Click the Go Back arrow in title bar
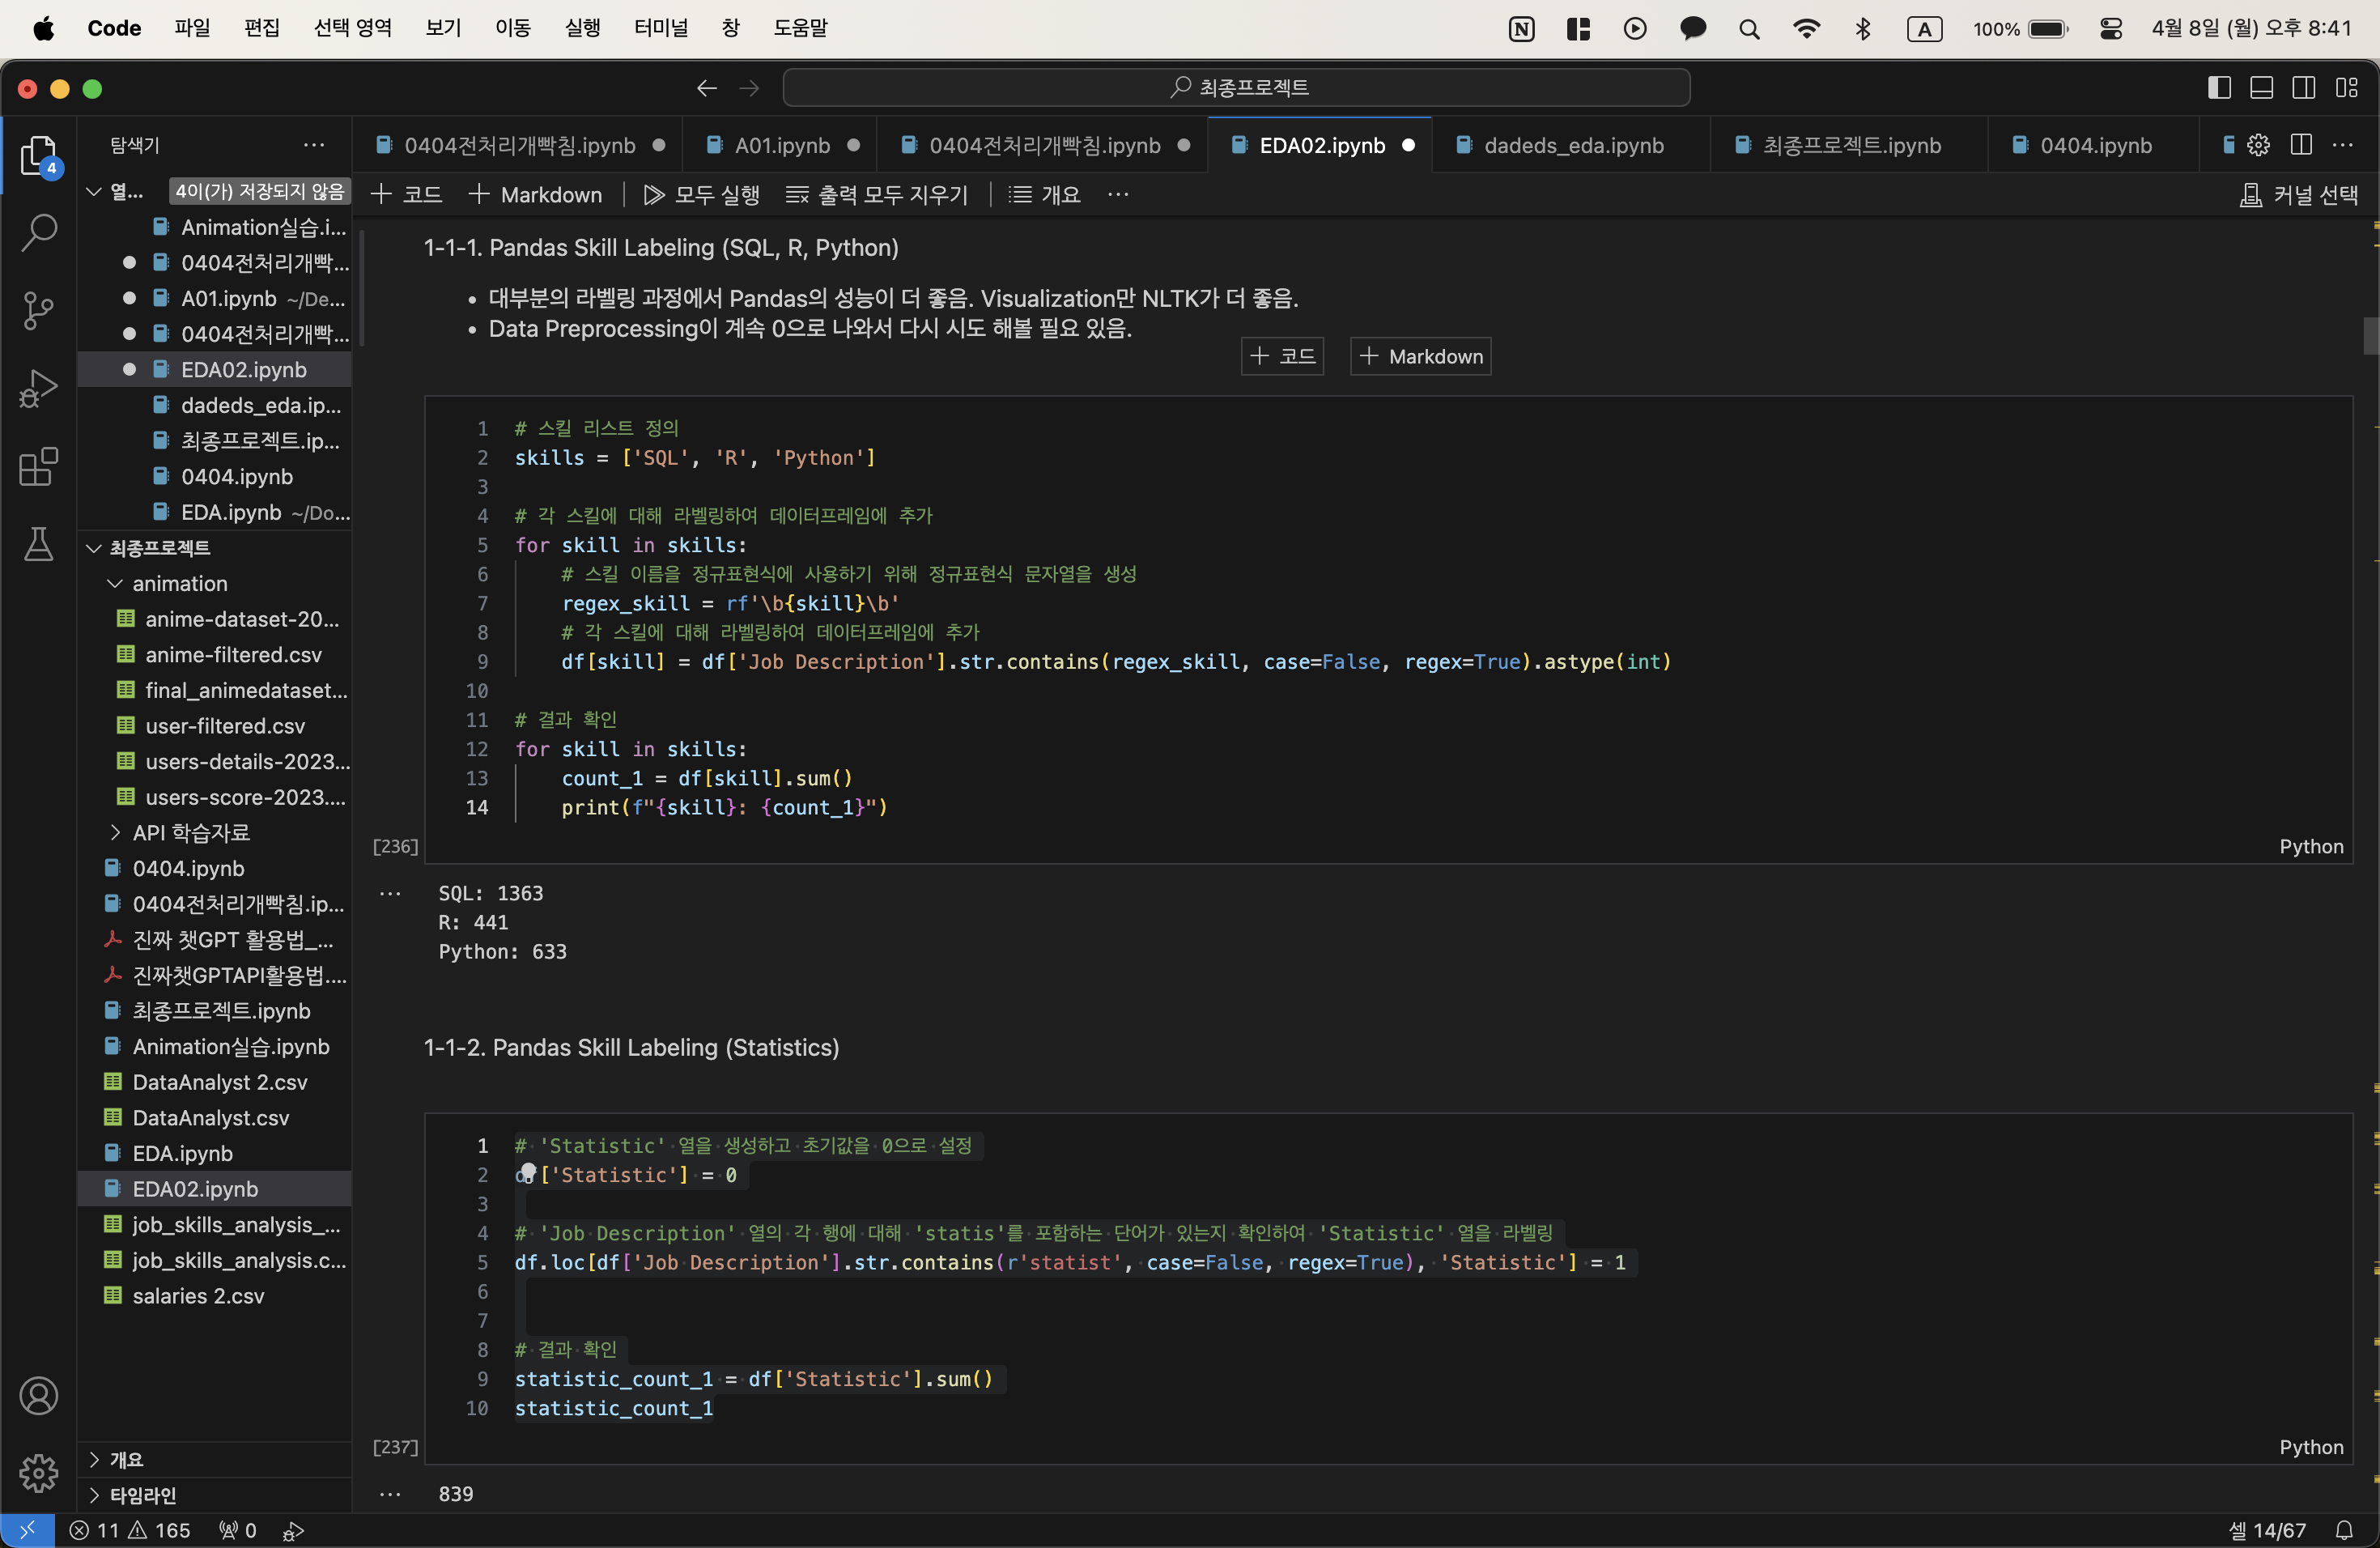2380x1548 pixels. [x=707, y=88]
